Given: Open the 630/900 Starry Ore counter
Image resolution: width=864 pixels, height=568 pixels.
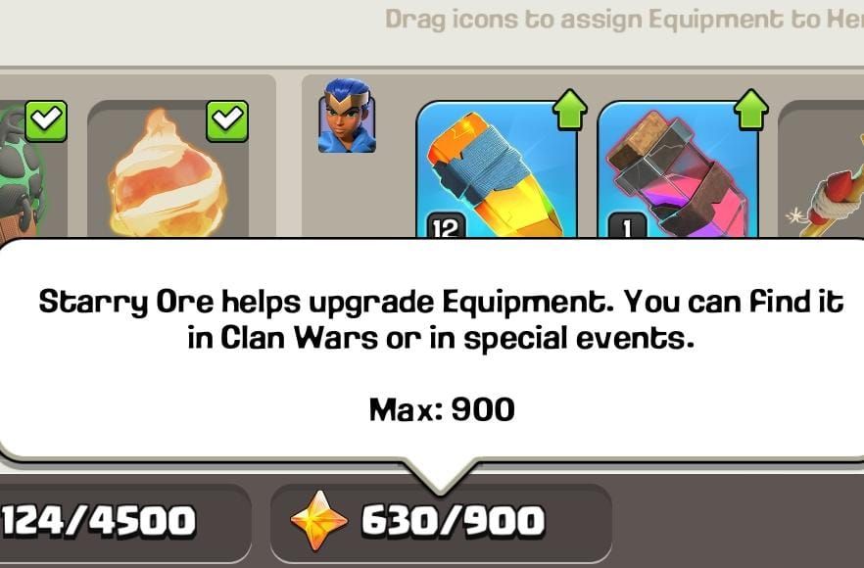Looking at the screenshot, I should [x=441, y=521].
